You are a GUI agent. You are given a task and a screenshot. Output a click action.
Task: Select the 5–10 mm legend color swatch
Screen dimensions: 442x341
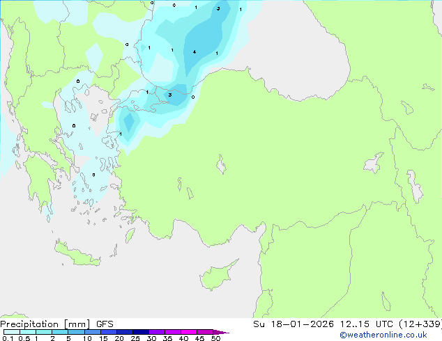tap(76, 332)
